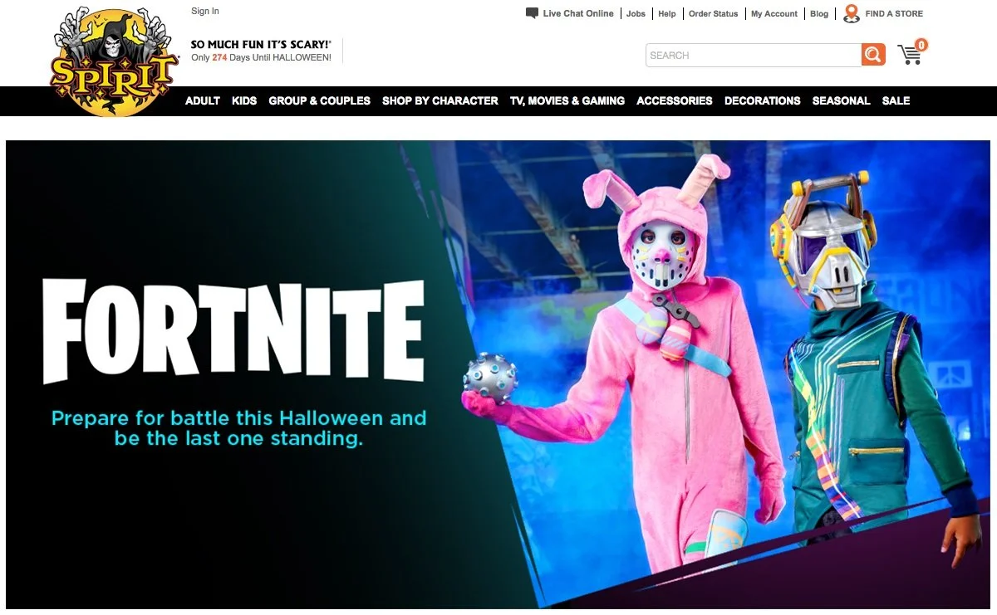Open Live Chat Online link

click(x=578, y=13)
